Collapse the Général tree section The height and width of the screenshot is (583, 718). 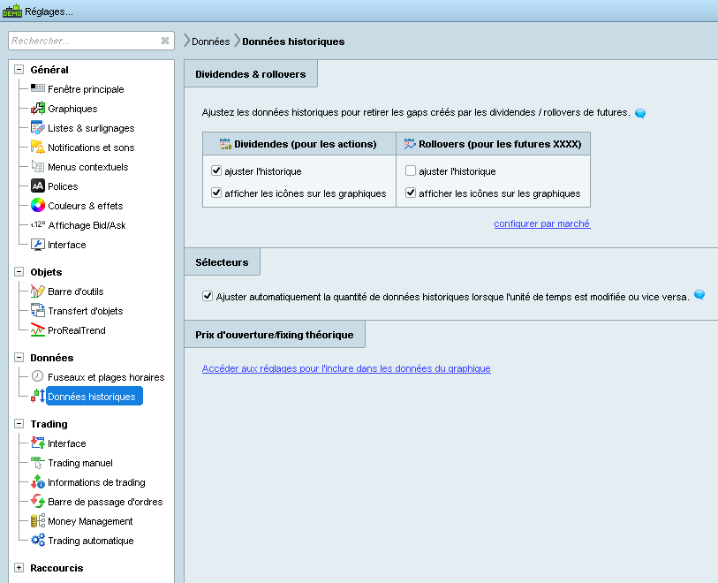[19, 70]
